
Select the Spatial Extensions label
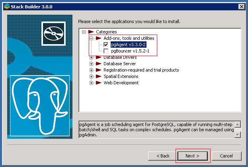(x=121, y=76)
